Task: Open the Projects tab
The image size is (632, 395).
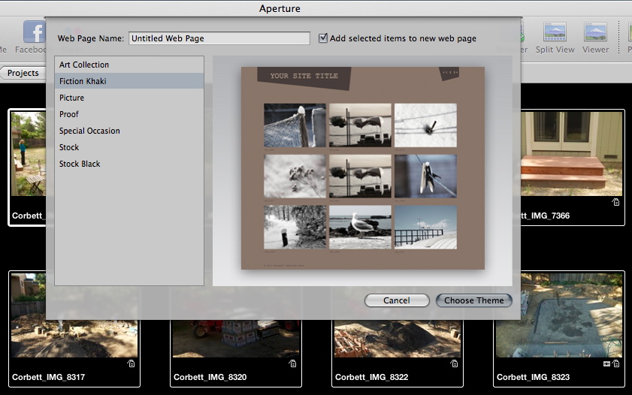Action: point(23,73)
